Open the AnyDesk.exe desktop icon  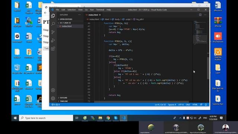click(218, 37)
